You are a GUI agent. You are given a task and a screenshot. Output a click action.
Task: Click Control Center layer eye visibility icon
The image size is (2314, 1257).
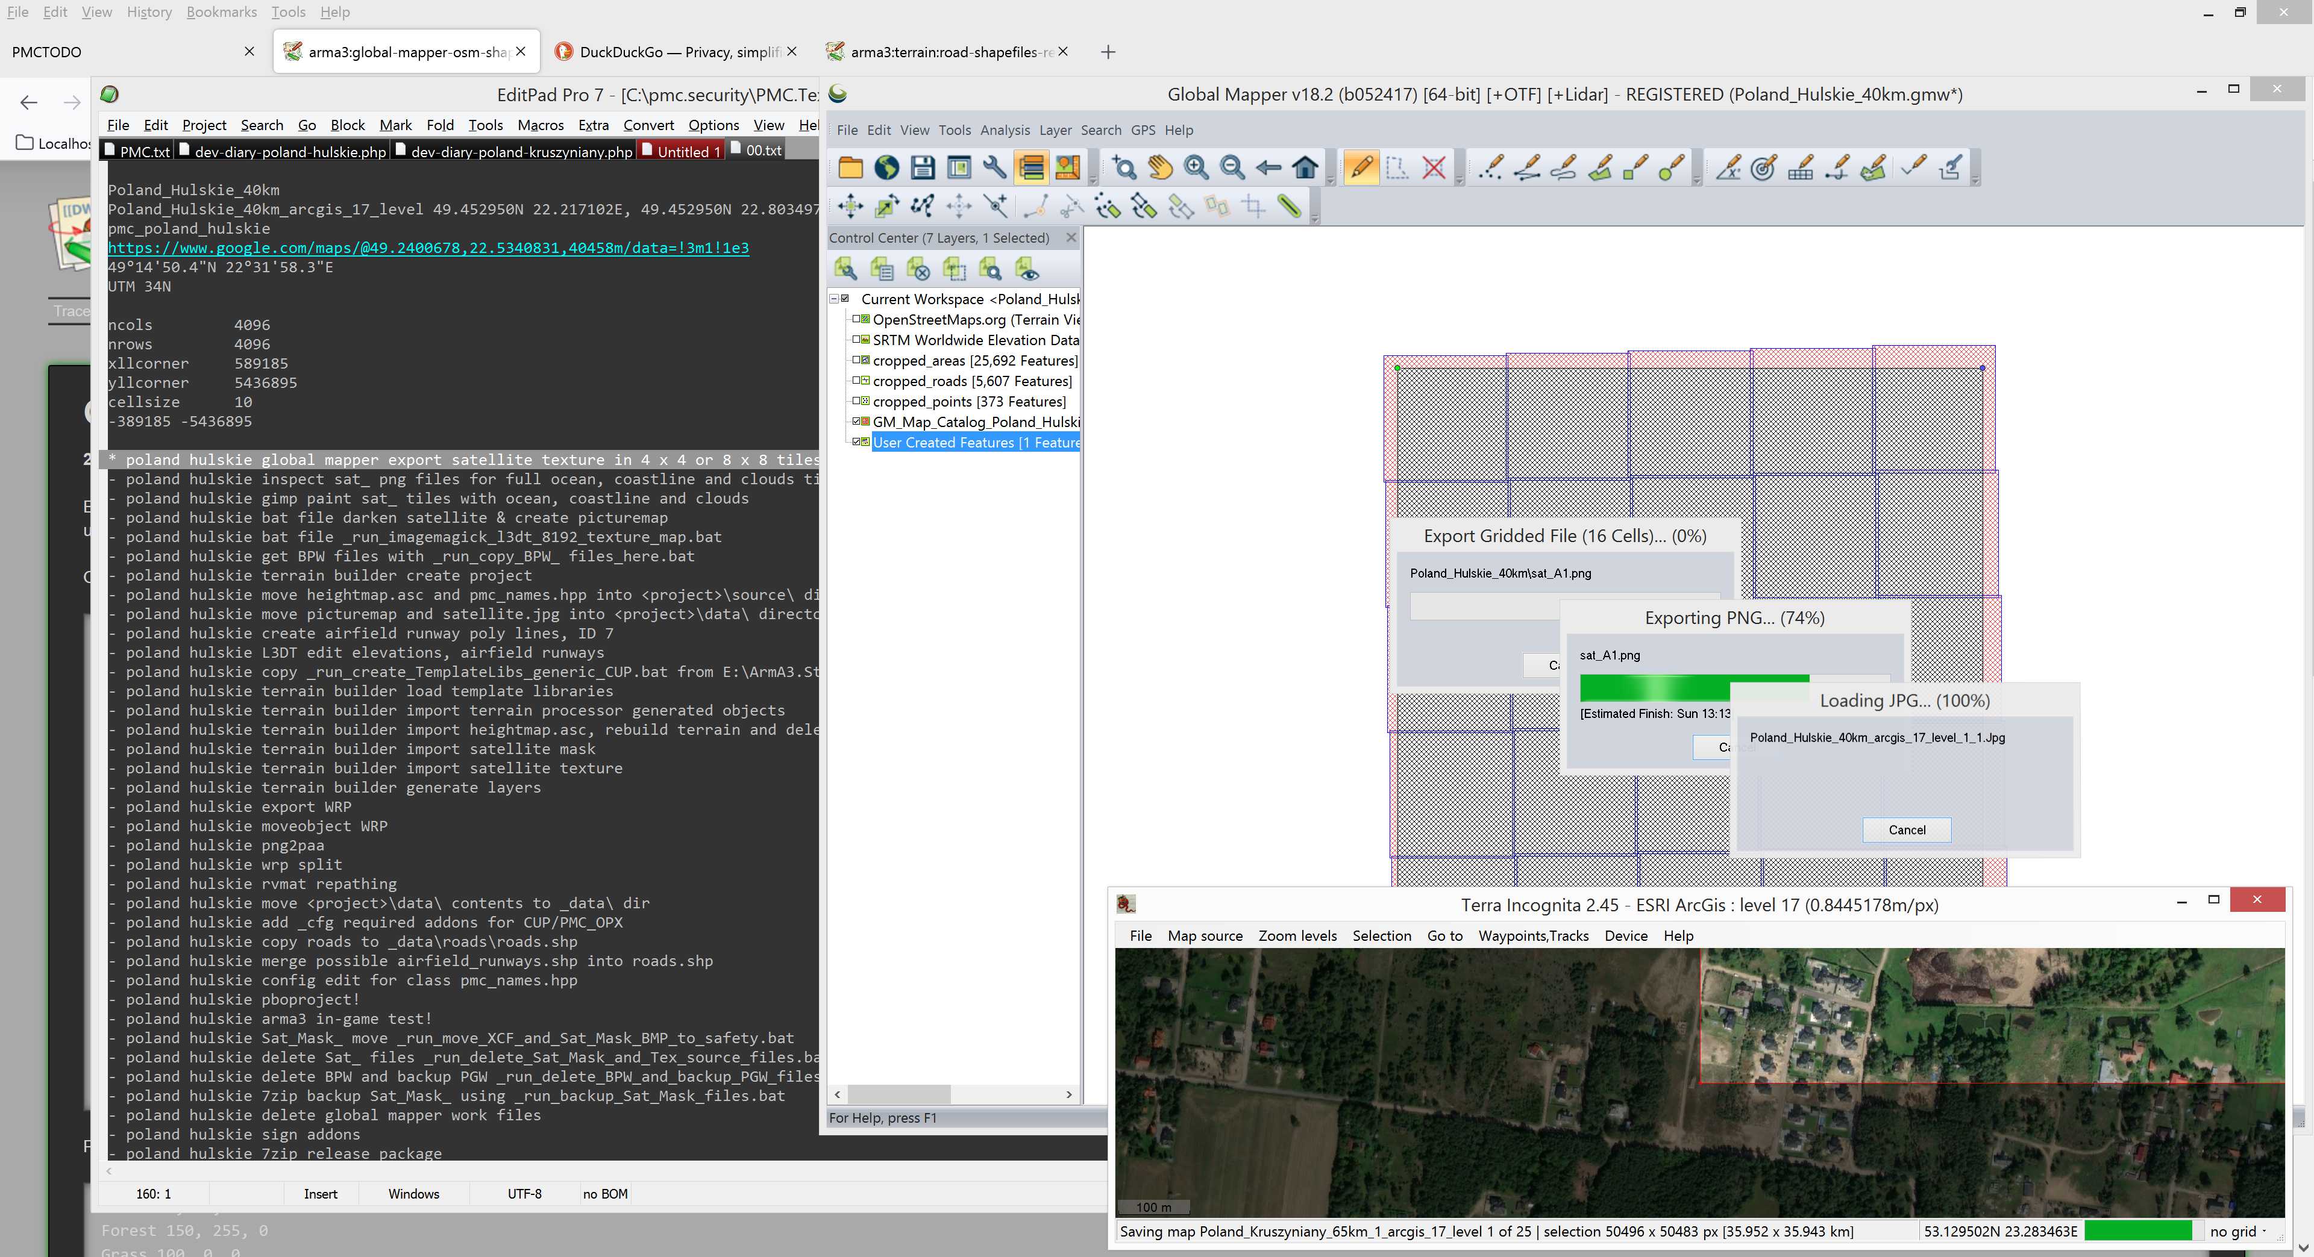[1027, 269]
